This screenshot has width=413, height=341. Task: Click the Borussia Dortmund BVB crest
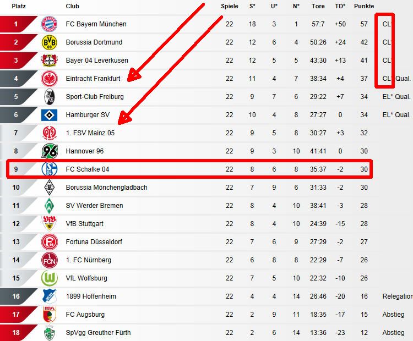(x=49, y=42)
